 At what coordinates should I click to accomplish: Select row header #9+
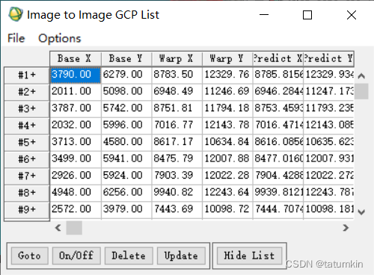(x=27, y=210)
